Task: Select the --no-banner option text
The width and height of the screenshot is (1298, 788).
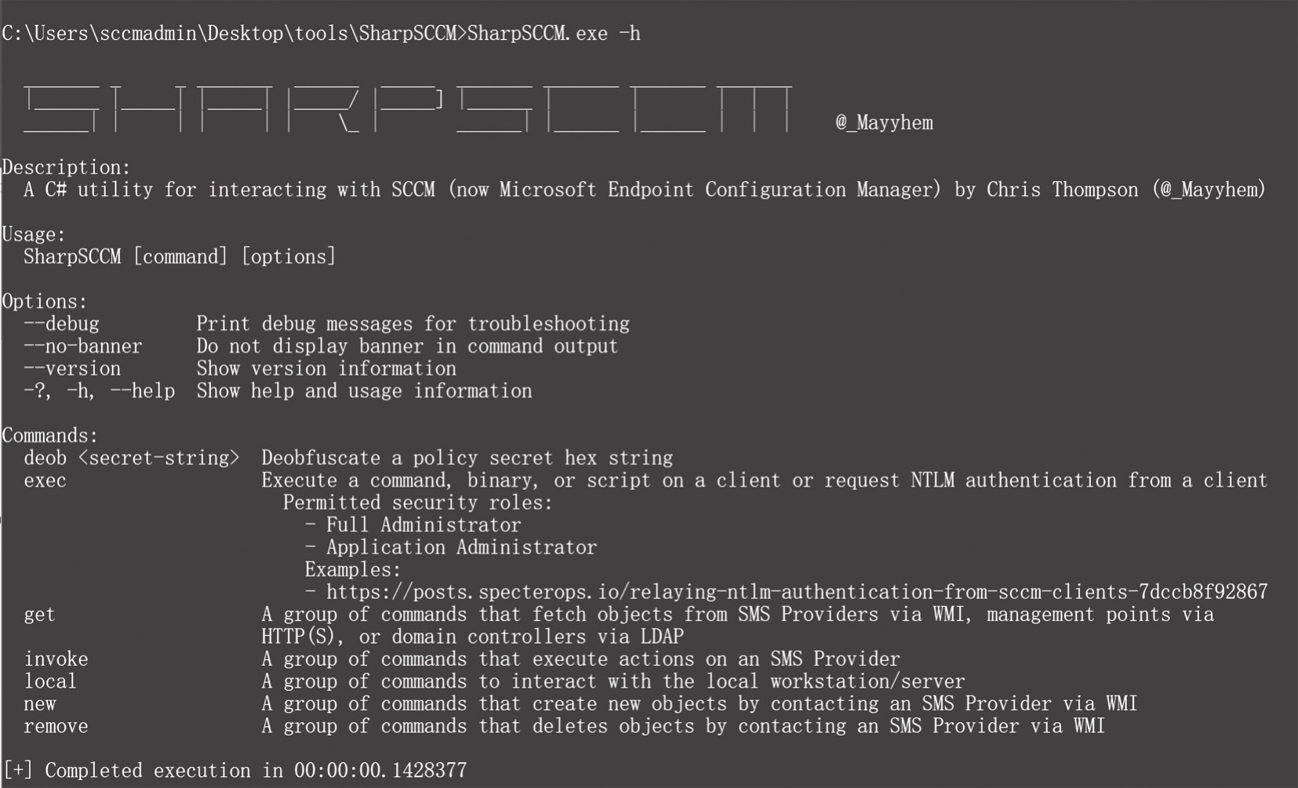Action: click(x=83, y=346)
